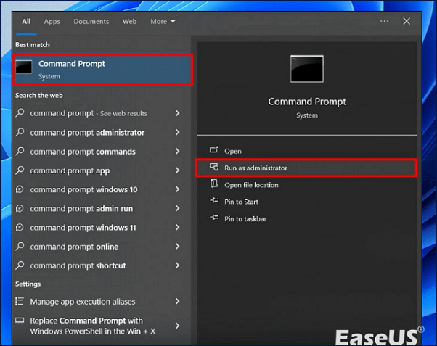The image size is (437, 346).
Task: Open the three-dot options menu
Action: (384, 22)
